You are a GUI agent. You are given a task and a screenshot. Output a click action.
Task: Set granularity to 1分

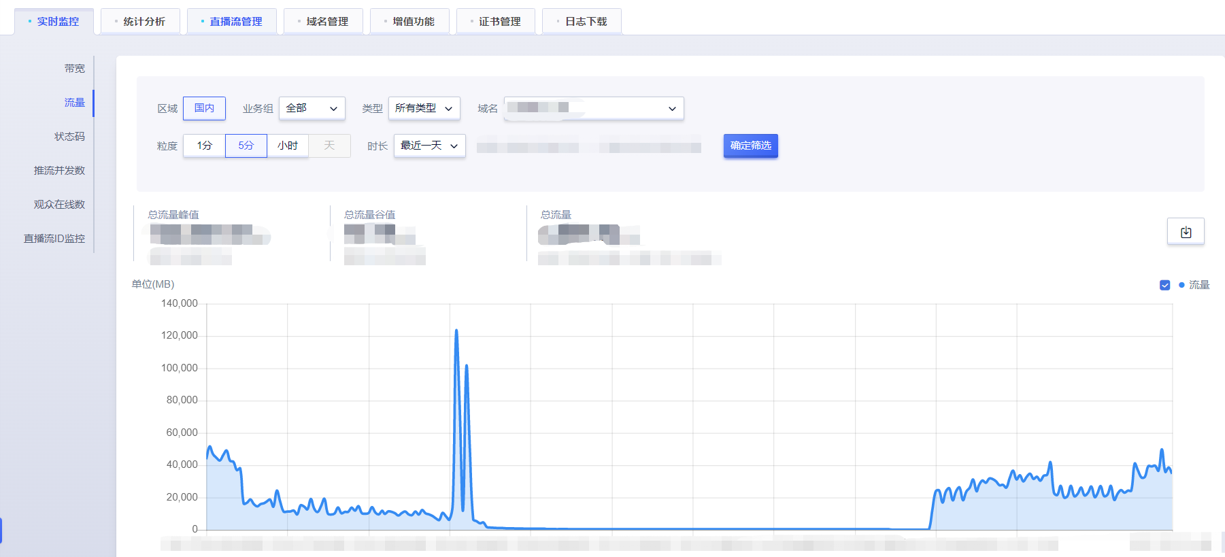204,146
